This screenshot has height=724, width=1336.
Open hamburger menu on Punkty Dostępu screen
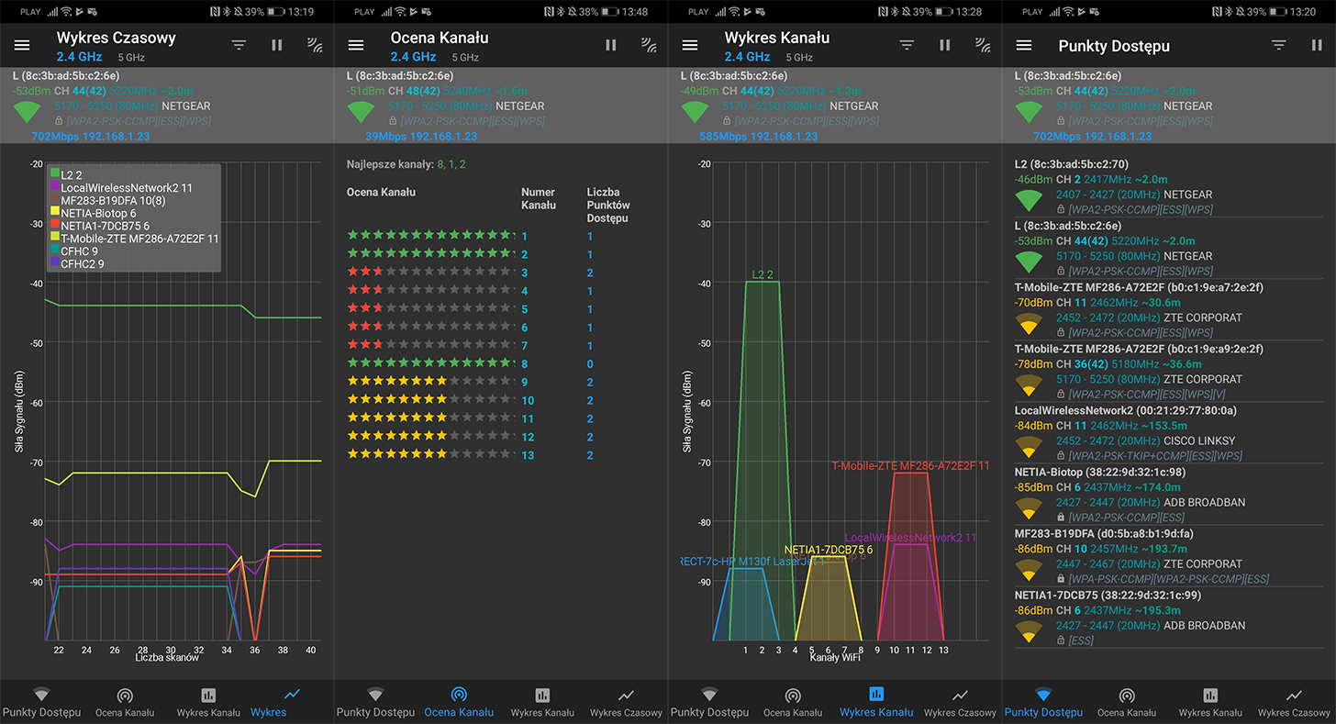(1024, 45)
